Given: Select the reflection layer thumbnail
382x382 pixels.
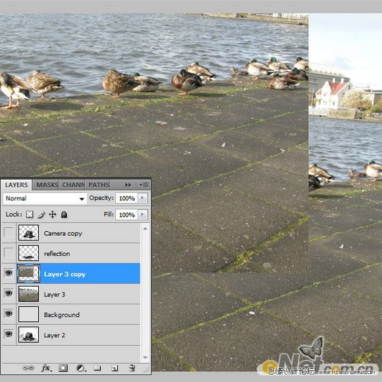Looking at the screenshot, I should coord(28,253).
